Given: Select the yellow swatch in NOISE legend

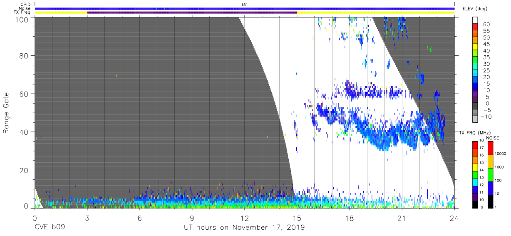Looking at the screenshot, I should click(x=490, y=161).
